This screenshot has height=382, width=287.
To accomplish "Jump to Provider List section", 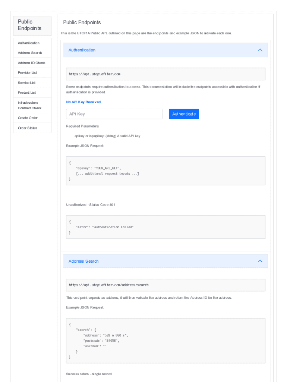I will click(27, 73).
